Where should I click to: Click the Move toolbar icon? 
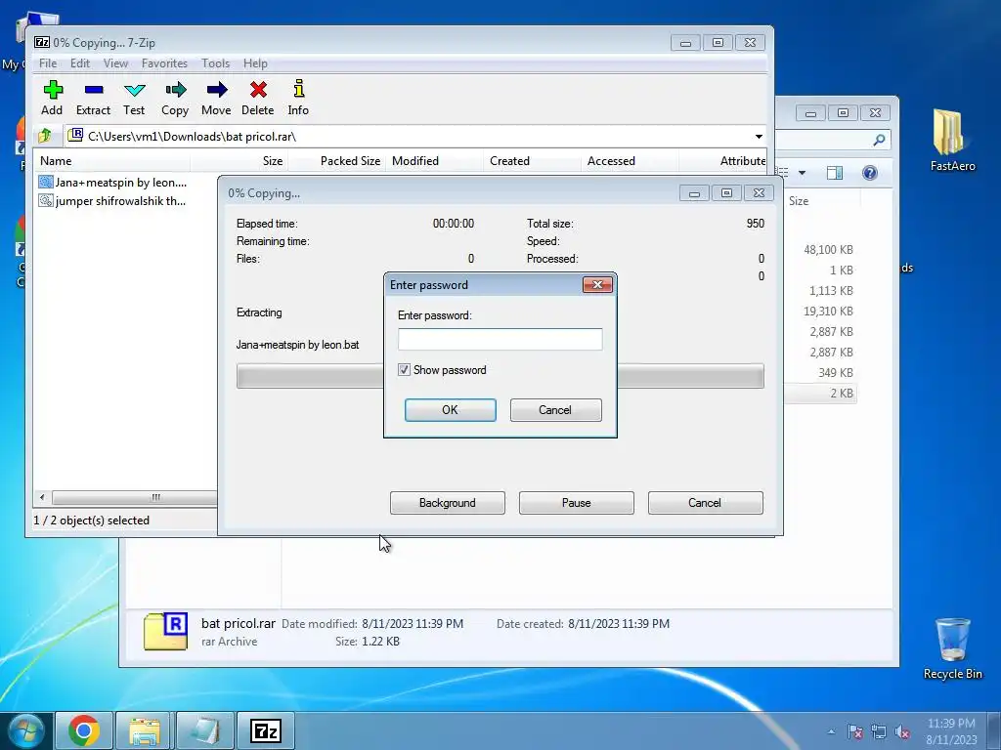click(x=216, y=90)
